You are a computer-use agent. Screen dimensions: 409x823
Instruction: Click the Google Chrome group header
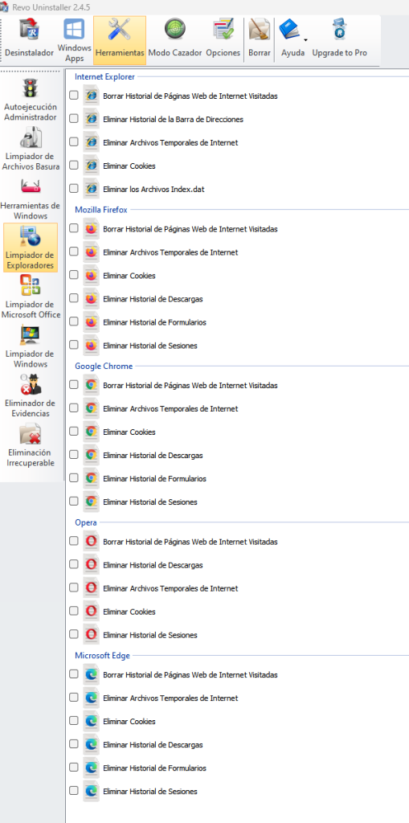(104, 366)
